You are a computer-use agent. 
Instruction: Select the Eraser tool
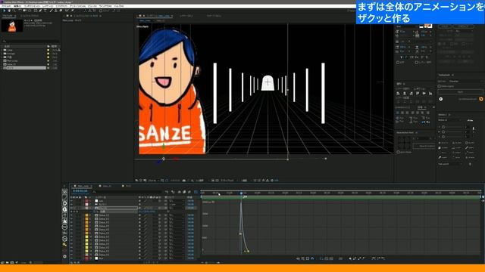[61, 11]
